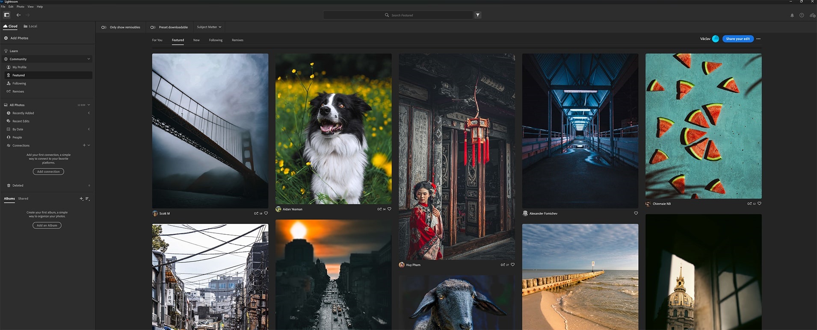Switch to New tab
This screenshot has width=817, height=330.
coord(196,40)
